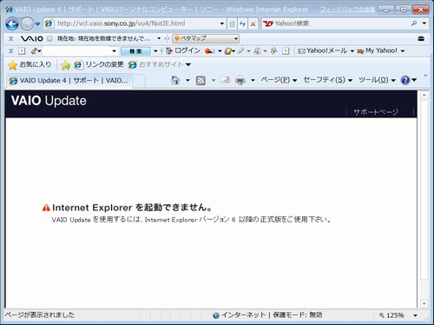Click the Help question mark icon

click(x=405, y=80)
